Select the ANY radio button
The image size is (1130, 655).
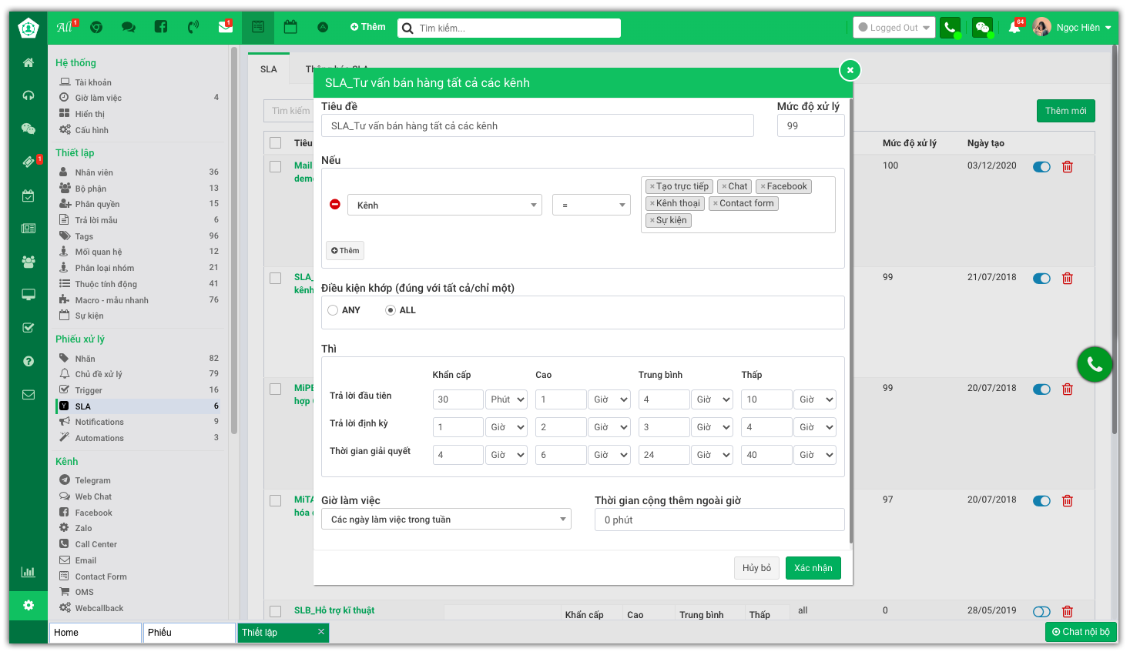click(x=333, y=310)
